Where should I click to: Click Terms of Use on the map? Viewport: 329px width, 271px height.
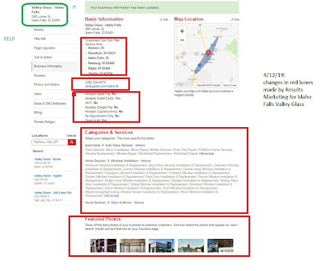[x=229, y=85]
